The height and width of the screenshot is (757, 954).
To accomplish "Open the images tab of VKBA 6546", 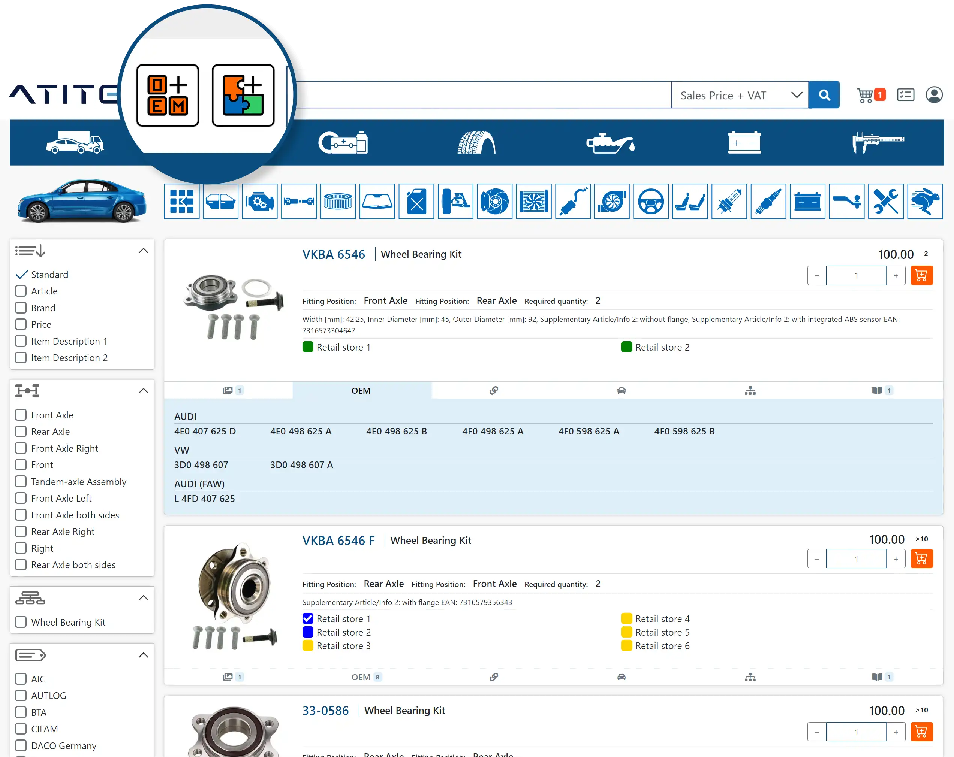I will pyautogui.click(x=232, y=391).
